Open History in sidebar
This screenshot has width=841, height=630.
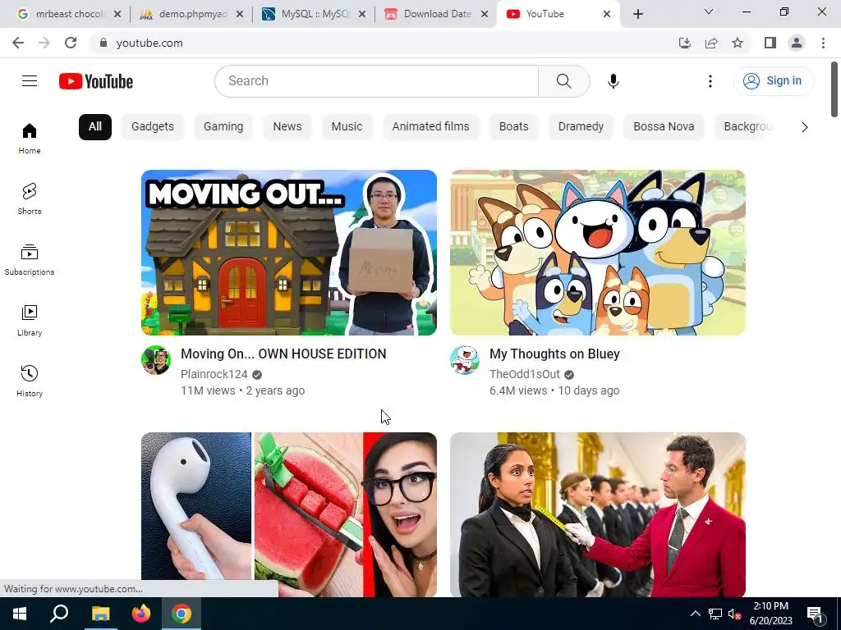(30, 381)
